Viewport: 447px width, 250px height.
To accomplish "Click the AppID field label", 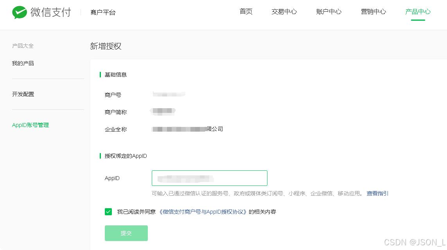I will (112, 178).
